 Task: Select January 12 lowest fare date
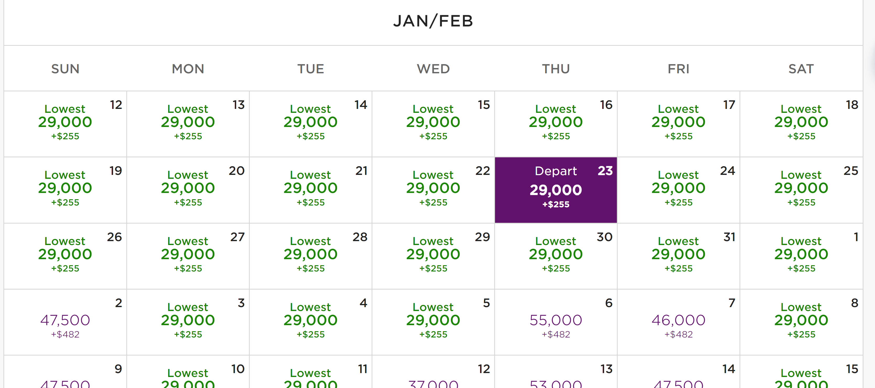tap(65, 122)
